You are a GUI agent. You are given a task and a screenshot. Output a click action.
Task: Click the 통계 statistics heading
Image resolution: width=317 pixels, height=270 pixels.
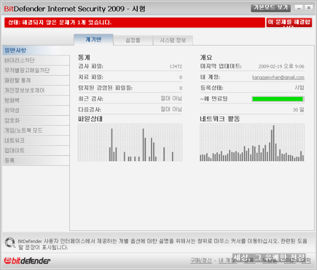[x=84, y=57]
